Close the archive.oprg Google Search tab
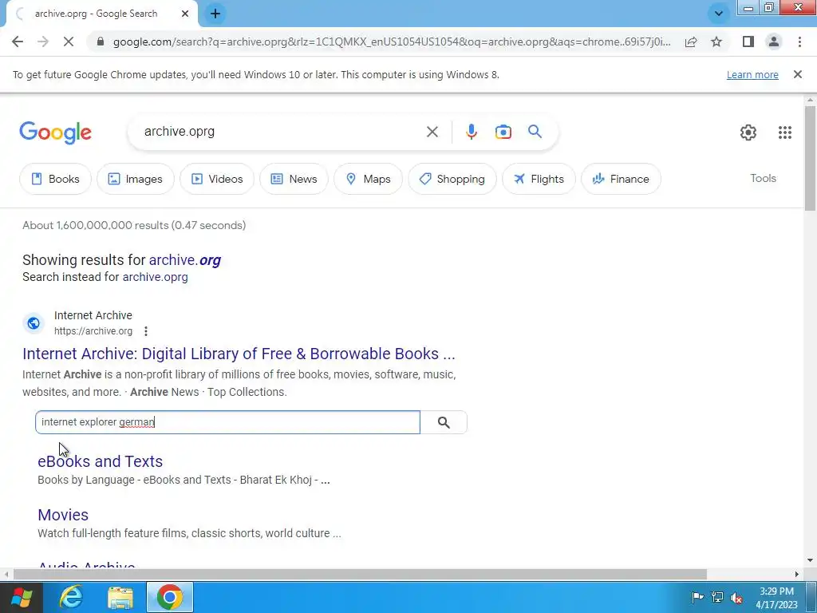817x613 pixels. [185, 14]
